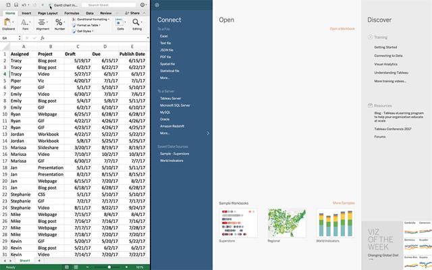432x270 pixels.
Task: Connect to a Text file
Action: [165, 43]
